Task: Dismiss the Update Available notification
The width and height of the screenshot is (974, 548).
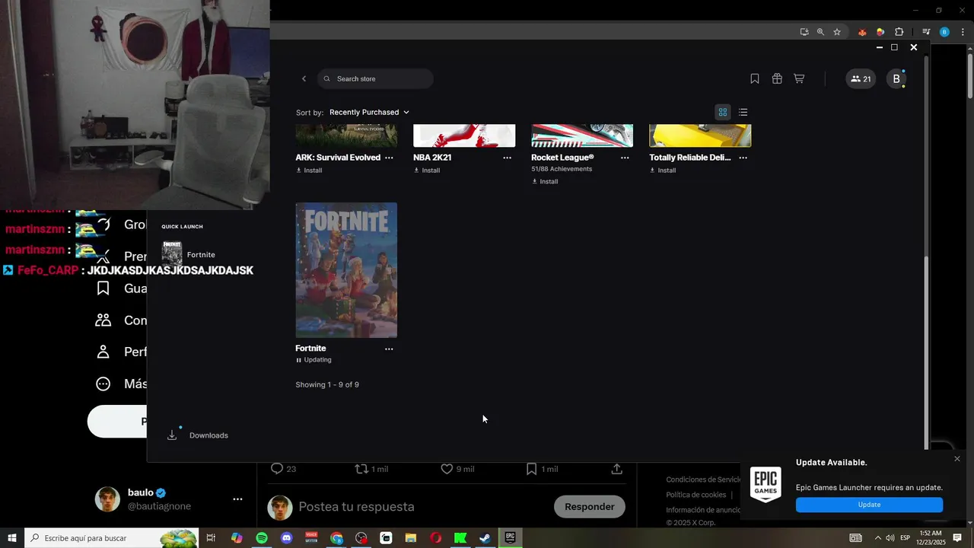Action: (957, 459)
